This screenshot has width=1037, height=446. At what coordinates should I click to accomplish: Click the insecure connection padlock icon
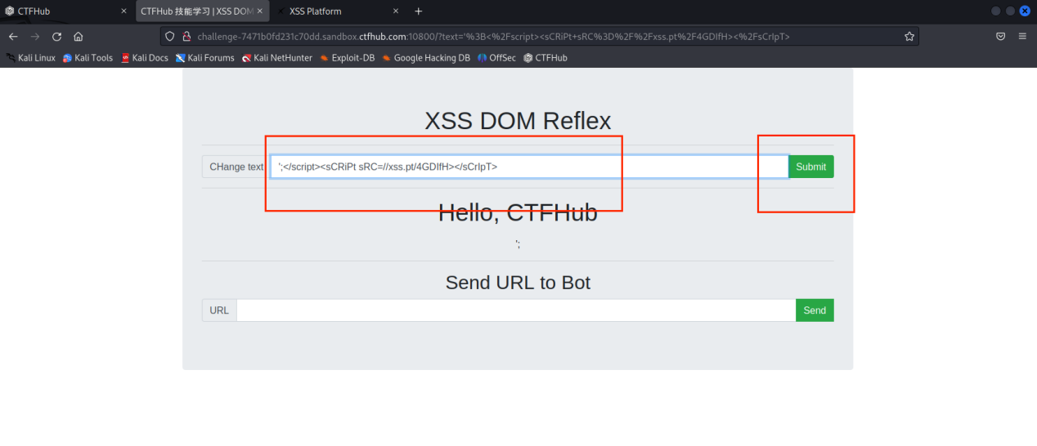(186, 36)
